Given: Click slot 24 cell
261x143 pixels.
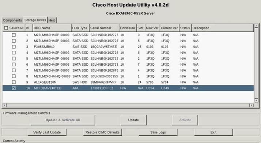Looking at the screenshot, I should tap(140, 82).
